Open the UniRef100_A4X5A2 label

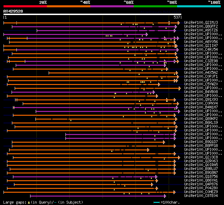[x=201, y=73]
